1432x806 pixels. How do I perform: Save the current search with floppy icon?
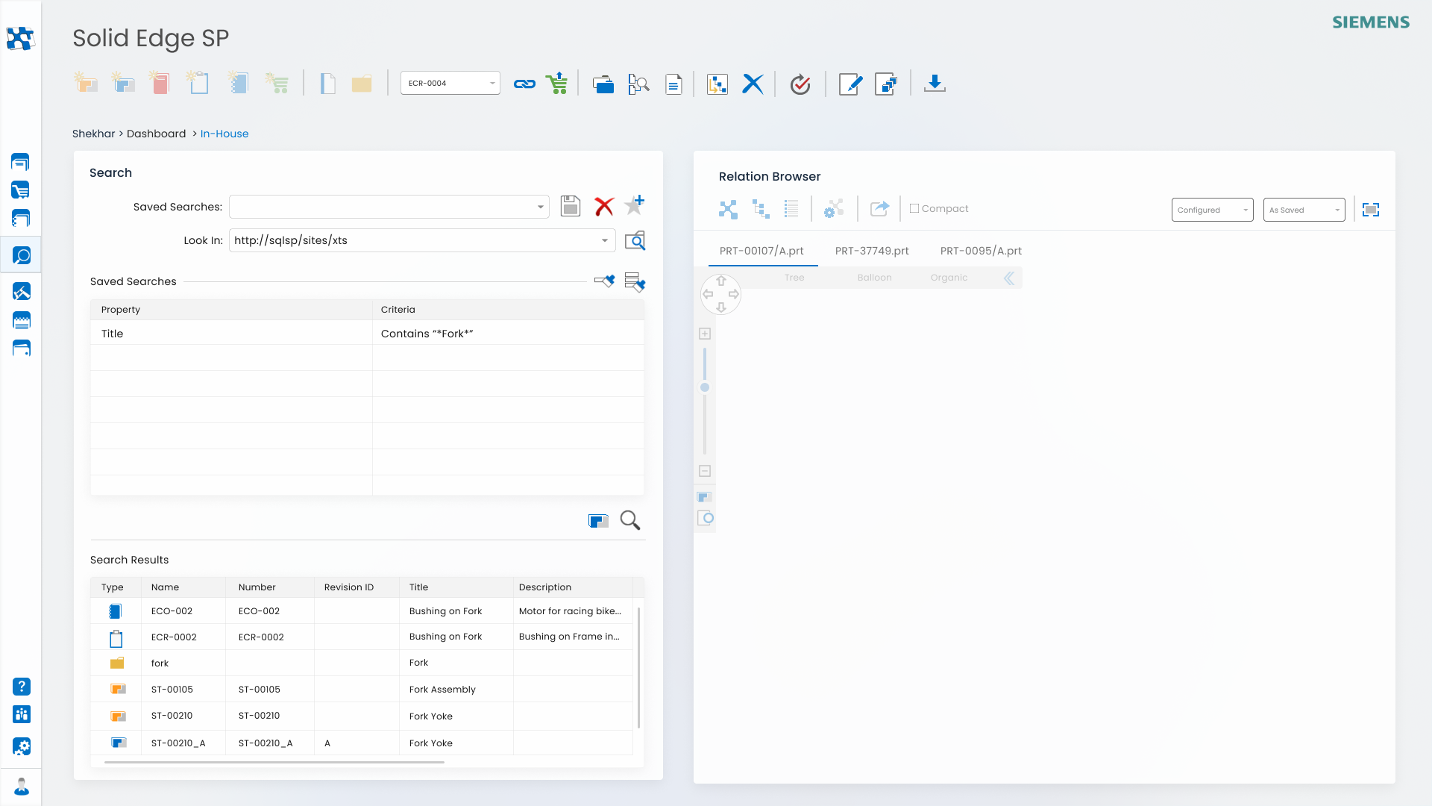point(571,206)
